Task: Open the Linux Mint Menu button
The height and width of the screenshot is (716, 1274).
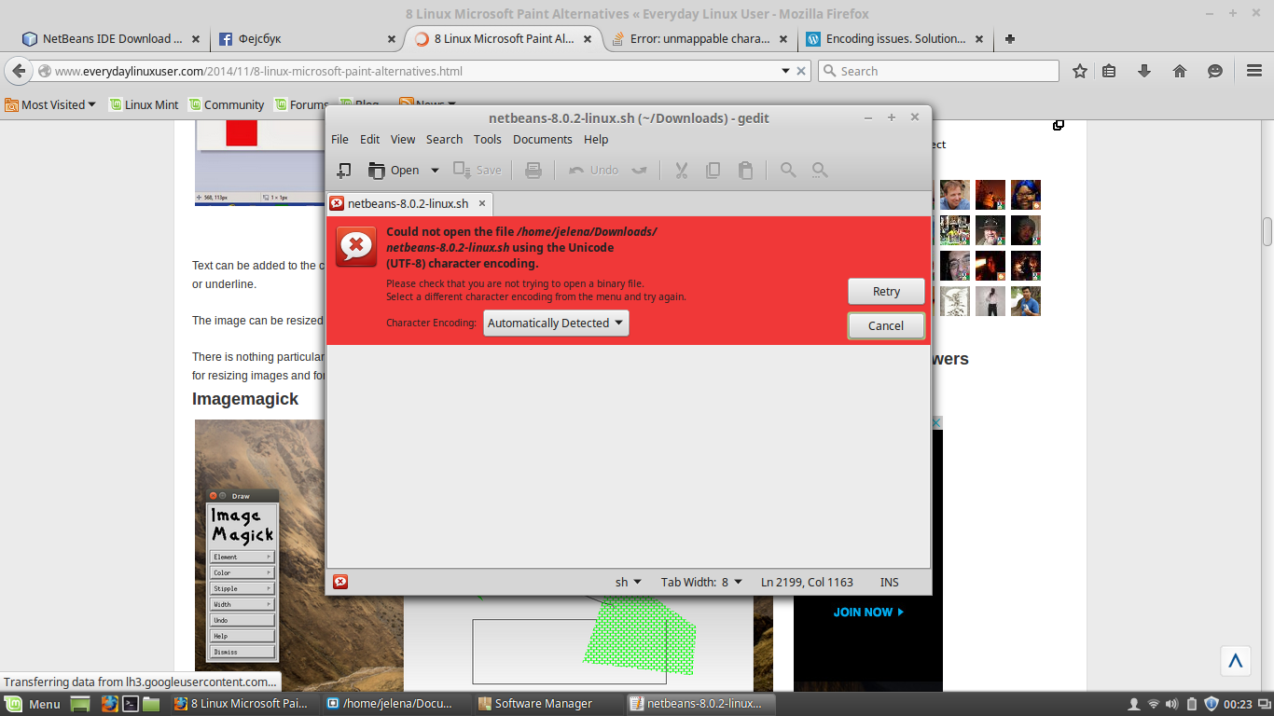Action: coord(33,704)
